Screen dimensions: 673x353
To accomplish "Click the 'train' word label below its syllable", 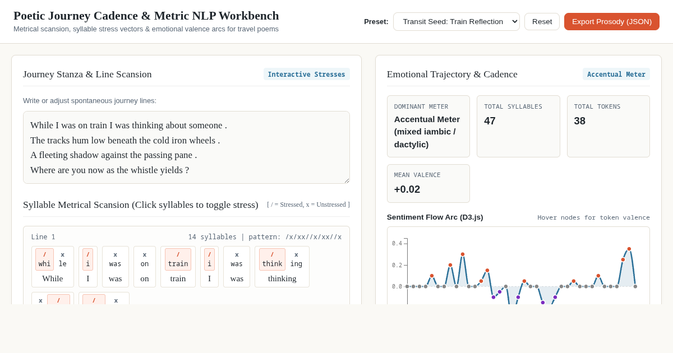I will click(178, 278).
